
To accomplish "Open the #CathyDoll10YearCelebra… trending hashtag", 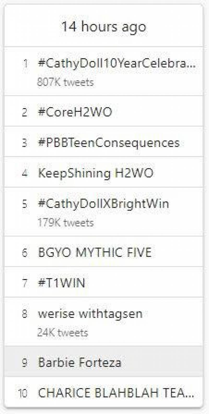I will tap(117, 63).
